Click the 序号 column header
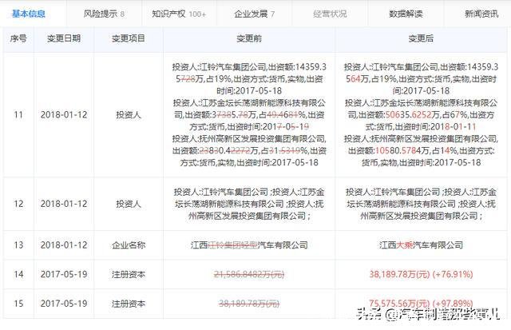 (x=18, y=38)
